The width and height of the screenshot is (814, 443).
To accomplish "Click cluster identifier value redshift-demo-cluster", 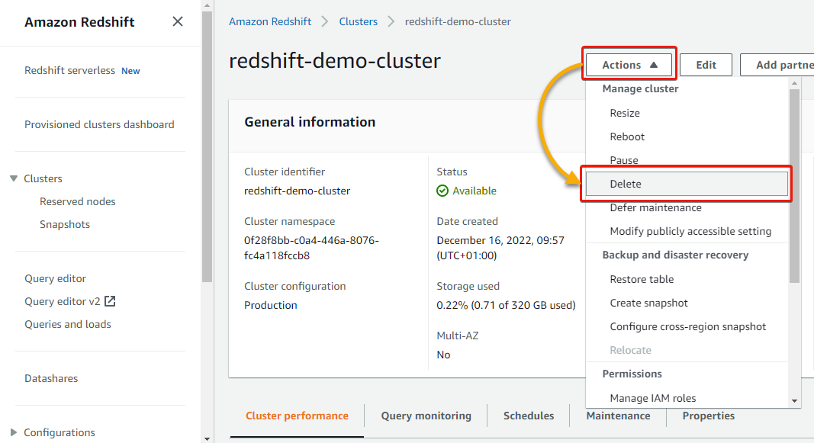I will (x=297, y=191).
